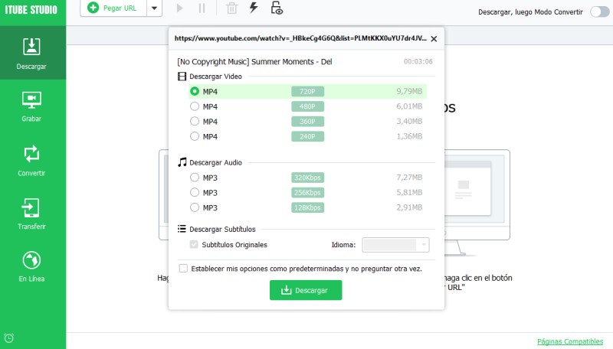Image resolution: width=613 pixels, height=349 pixels.
Task: Open the Grabar screen recorder section
Action: [x=31, y=106]
